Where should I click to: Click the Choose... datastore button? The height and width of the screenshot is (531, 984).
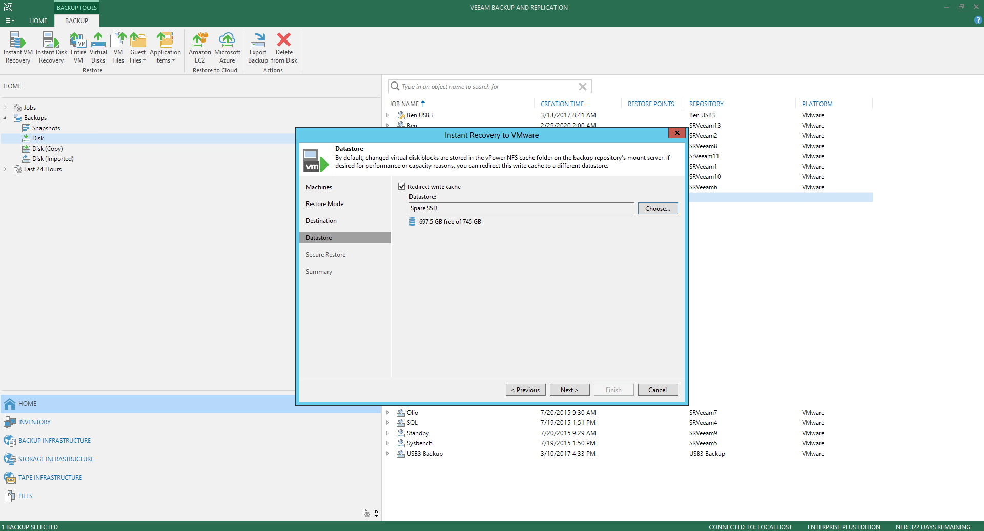[658, 209]
